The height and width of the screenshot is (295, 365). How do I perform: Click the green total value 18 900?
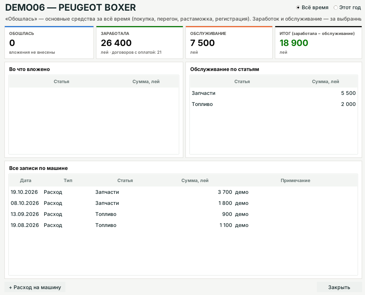(x=294, y=43)
